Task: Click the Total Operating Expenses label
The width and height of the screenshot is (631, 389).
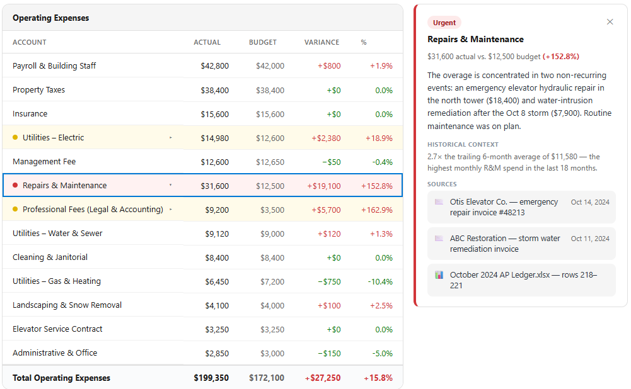Action: click(x=61, y=378)
